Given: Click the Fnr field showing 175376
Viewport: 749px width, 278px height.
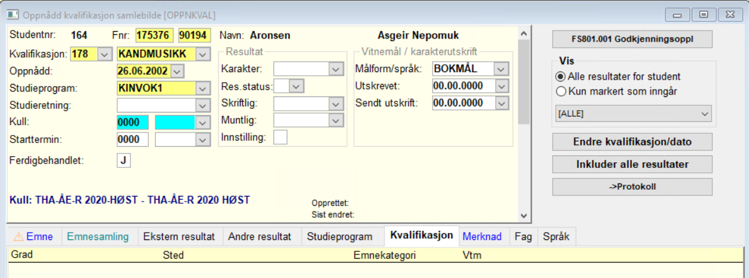Looking at the screenshot, I should 155,35.
